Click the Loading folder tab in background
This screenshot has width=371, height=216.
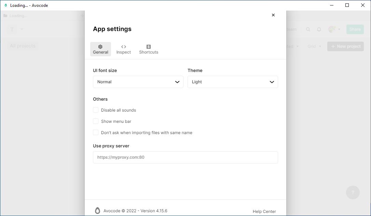16,16
